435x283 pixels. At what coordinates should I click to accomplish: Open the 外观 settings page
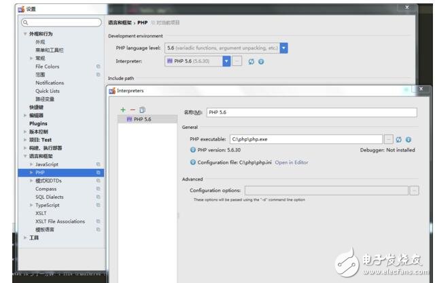click(x=40, y=42)
